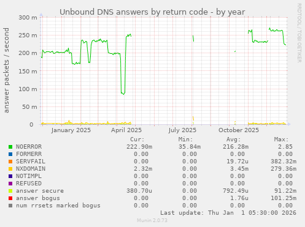The width and height of the screenshot is (305, 227).
Task: Click NOERROR current value 222.90m
Action: point(139,147)
